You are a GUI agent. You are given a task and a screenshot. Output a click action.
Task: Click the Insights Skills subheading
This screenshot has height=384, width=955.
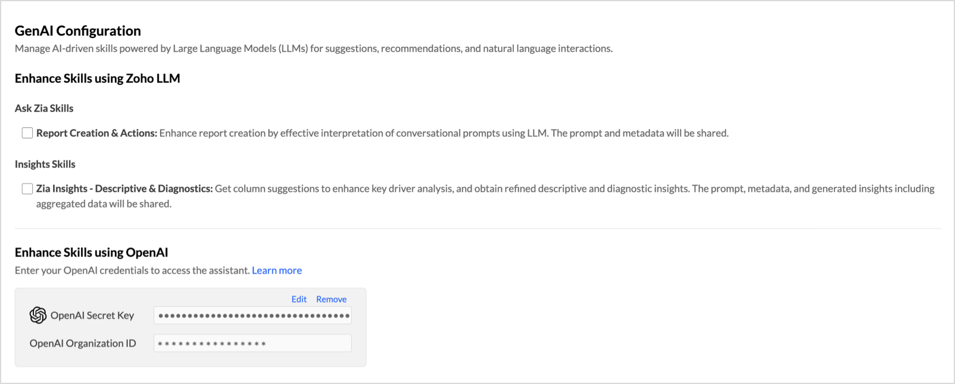coord(45,164)
